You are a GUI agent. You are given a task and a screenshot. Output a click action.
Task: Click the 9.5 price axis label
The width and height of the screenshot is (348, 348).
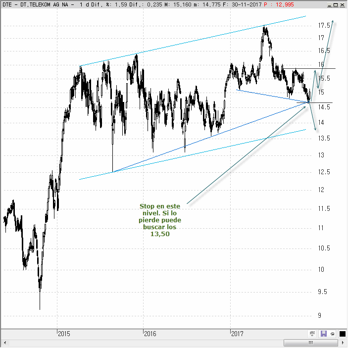[x=322, y=292]
